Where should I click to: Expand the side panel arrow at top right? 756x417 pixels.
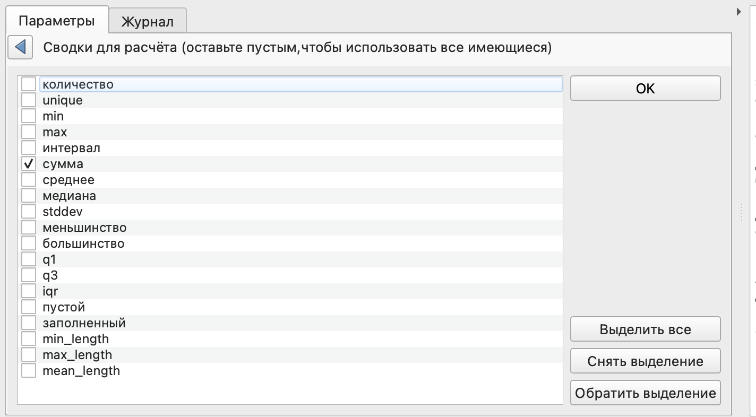tap(738, 12)
